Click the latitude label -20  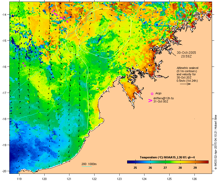(4, 171)
